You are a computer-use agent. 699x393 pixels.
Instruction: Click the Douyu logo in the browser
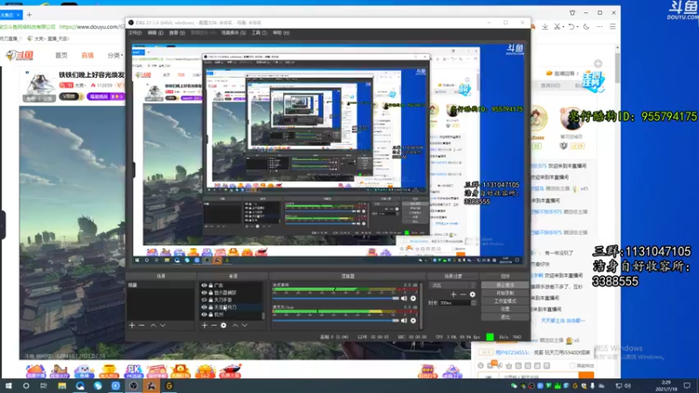20,55
